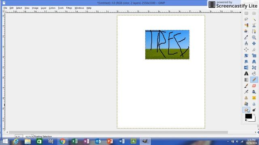The image size is (259, 145).
Task: Select the Clone stamp tool
Action: [246, 98]
